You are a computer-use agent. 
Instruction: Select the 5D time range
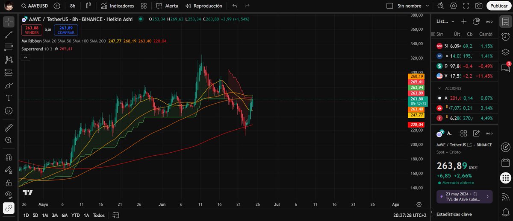pyautogui.click(x=35, y=215)
